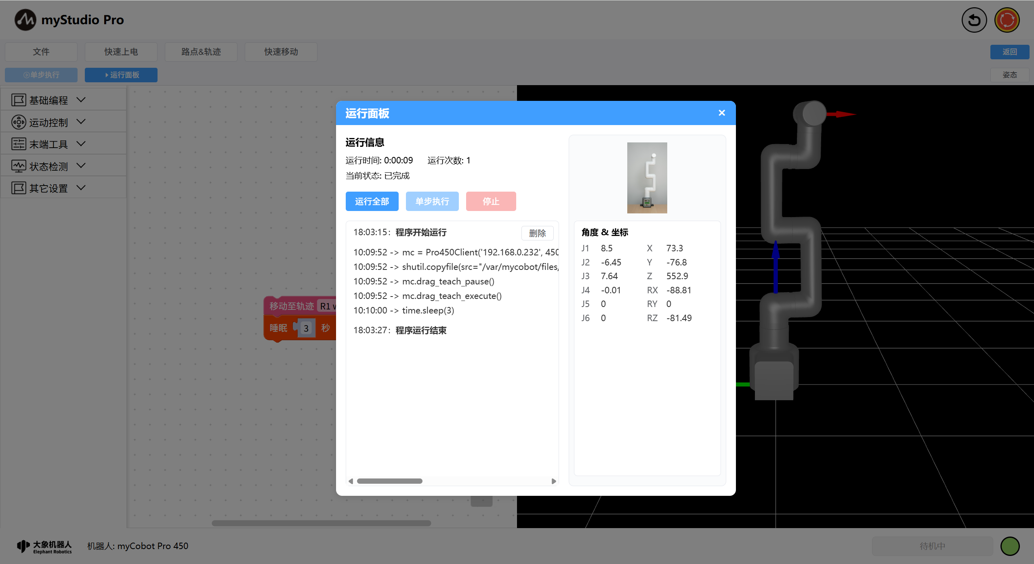Click the log scroll right arrow

(554, 481)
